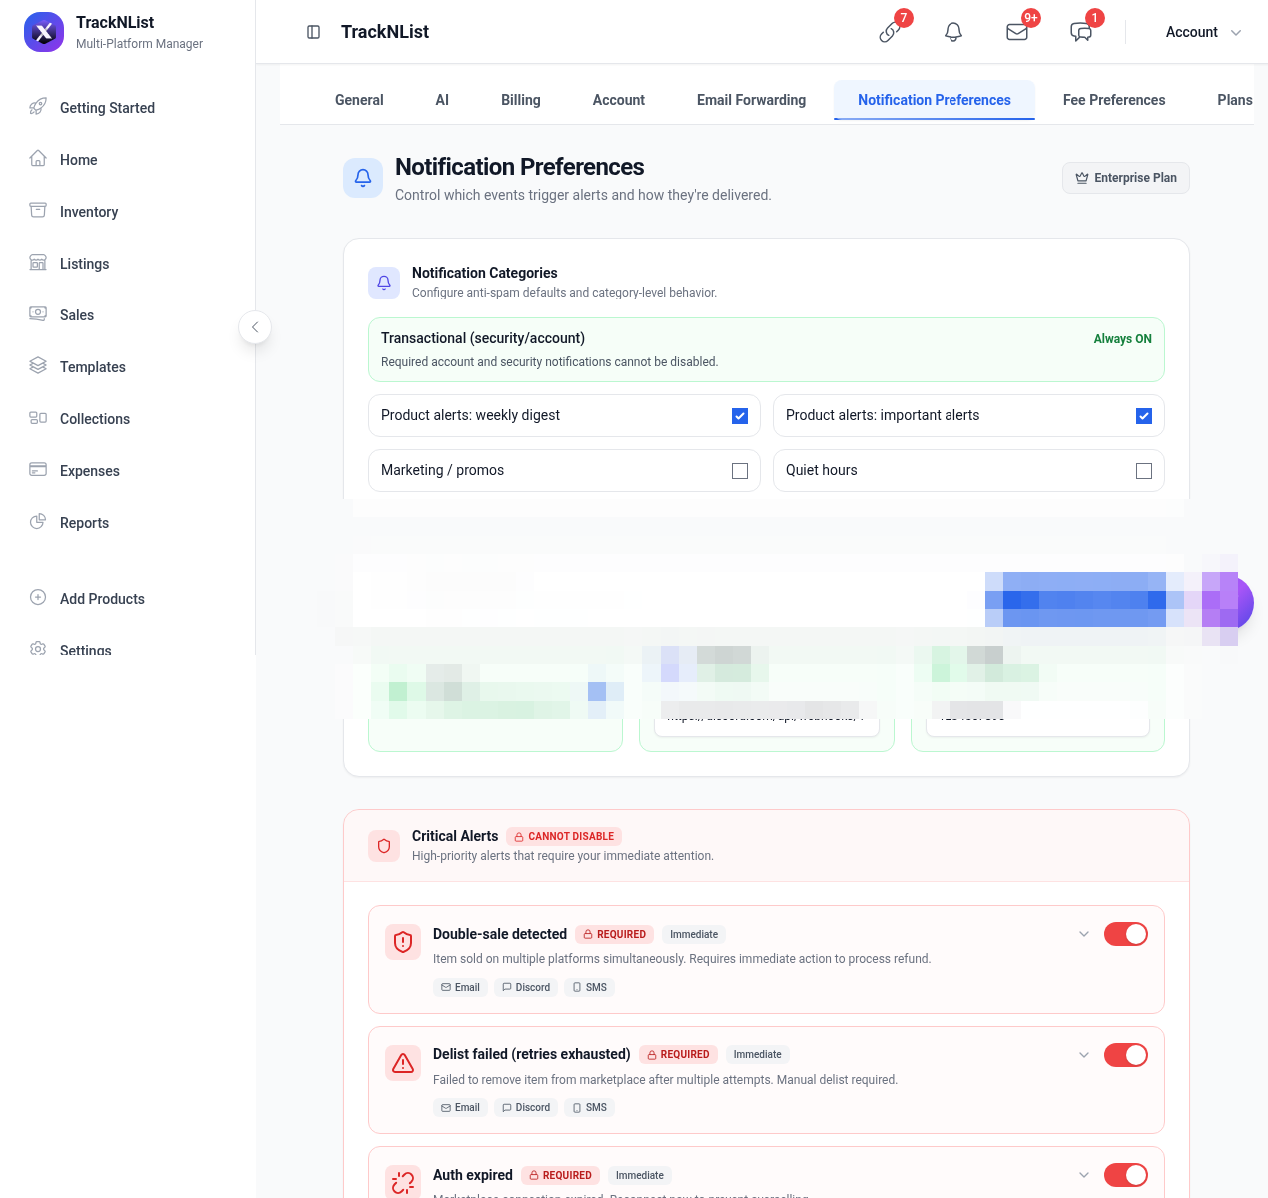The width and height of the screenshot is (1268, 1198).
Task: Enable Marketing / promos checkbox
Action: tap(740, 471)
